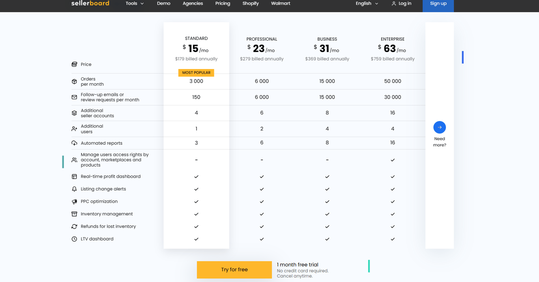Click the Follow-up emails envelope icon
539x282 pixels.
coord(74,97)
